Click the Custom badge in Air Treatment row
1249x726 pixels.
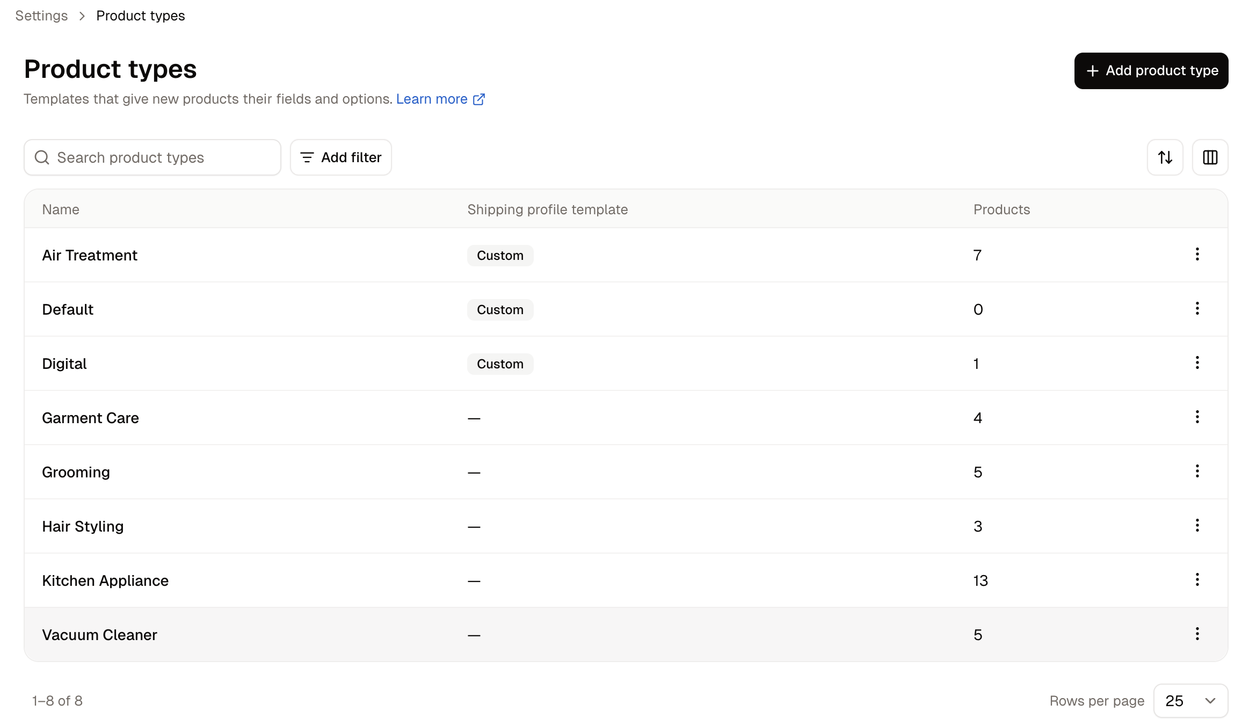pos(500,256)
